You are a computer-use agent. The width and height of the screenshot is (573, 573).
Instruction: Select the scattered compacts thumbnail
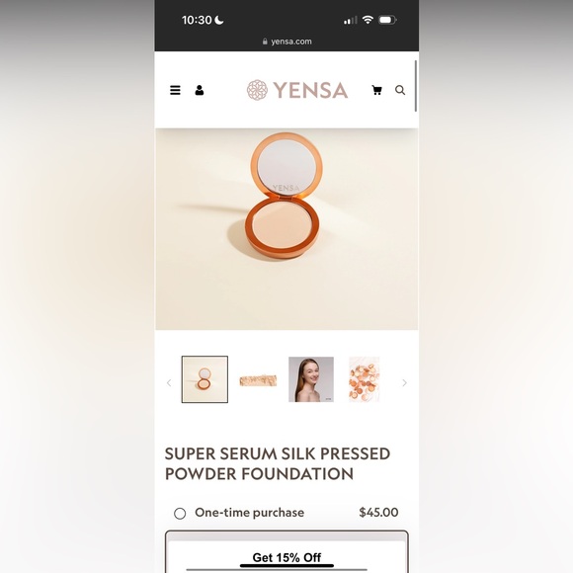pos(364,379)
